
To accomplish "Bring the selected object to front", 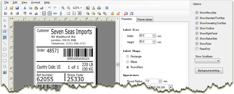I will (88, 13).
